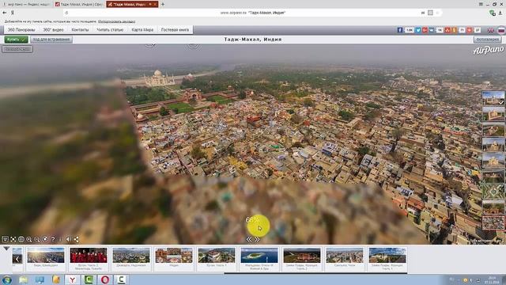This screenshot has height=285, width=506.
Task: Open the 360° видео menu item
Action: [x=53, y=30]
